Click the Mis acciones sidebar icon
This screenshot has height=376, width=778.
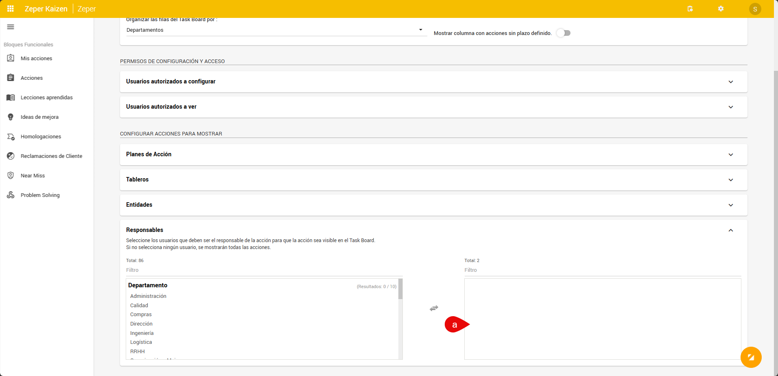[x=11, y=58]
